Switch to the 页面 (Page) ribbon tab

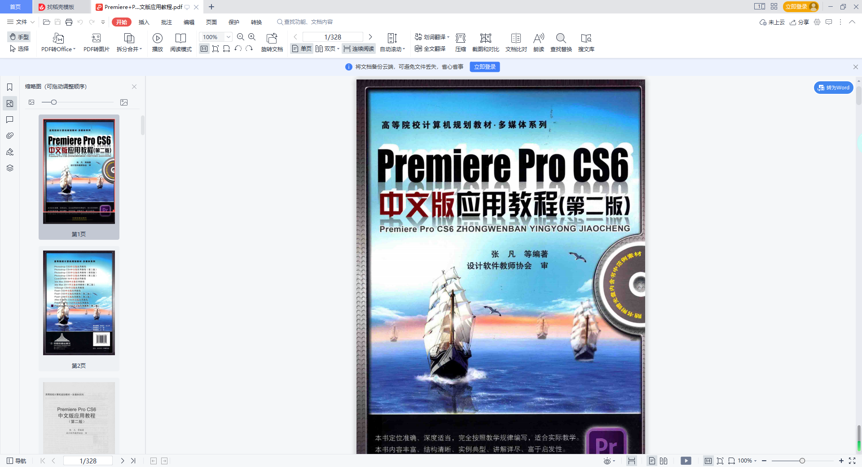(211, 22)
